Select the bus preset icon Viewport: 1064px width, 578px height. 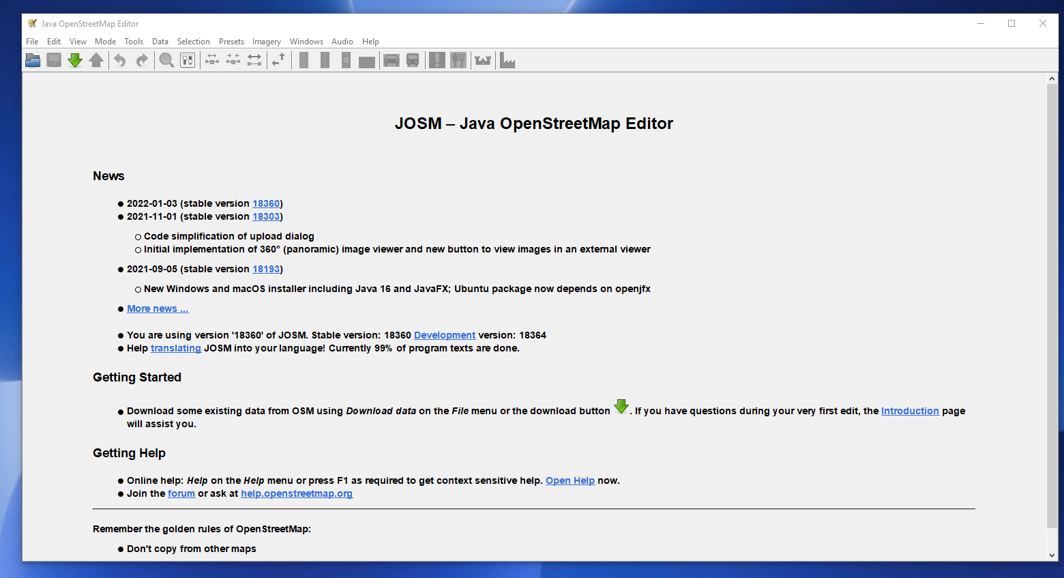pyautogui.click(x=413, y=61)
